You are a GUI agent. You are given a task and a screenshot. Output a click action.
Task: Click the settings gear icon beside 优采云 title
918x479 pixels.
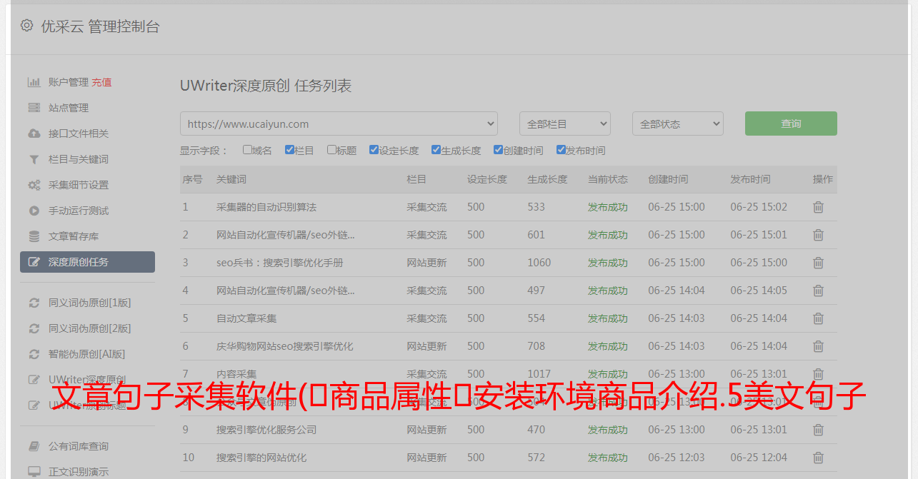pos(26,26)
